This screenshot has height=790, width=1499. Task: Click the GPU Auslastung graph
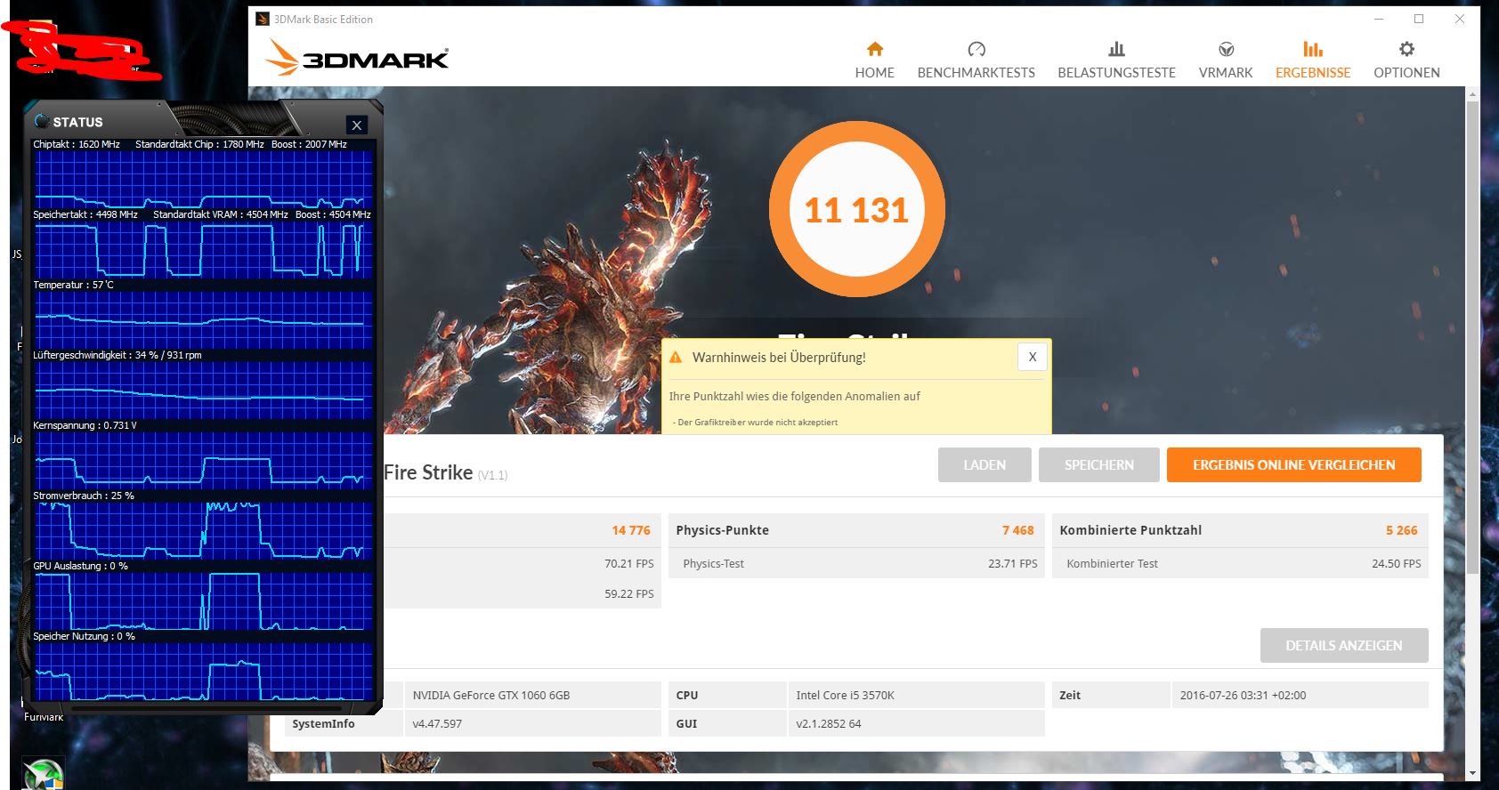click(203, 601)
